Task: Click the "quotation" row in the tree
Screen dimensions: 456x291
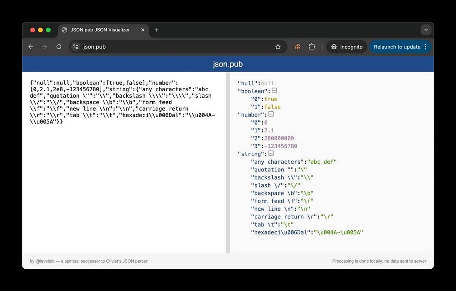Action: 279,170
